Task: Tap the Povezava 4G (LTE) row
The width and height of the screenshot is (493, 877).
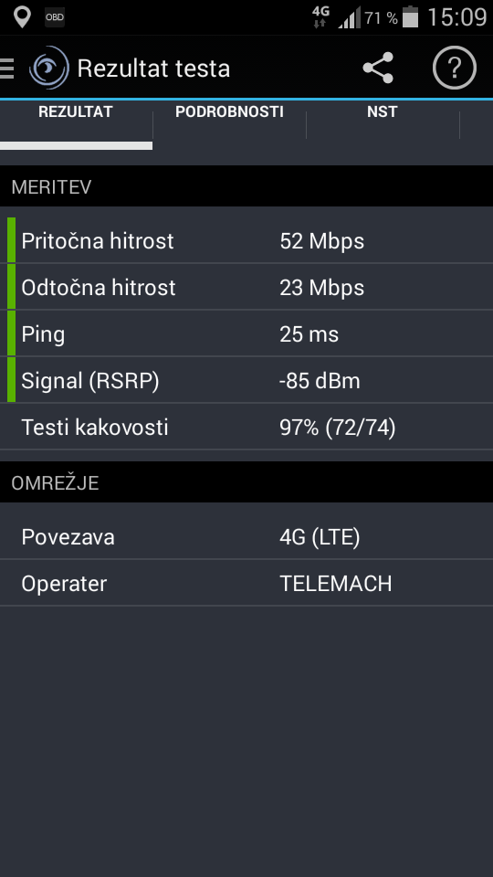Action: [x=246, y=536]
